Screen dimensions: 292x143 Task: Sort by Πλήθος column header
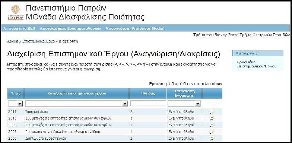pyautogui.click(x=148, y=93)
